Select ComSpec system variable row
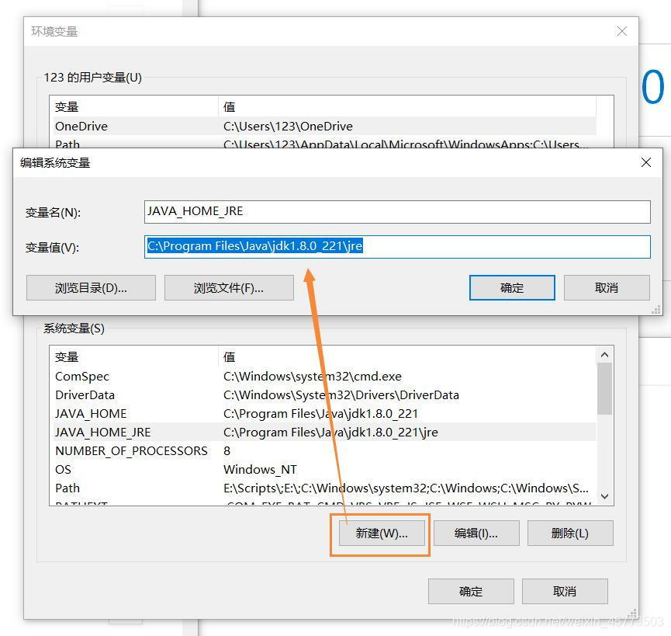The width and height of the screenshot is (671, 636). [323, 377]
